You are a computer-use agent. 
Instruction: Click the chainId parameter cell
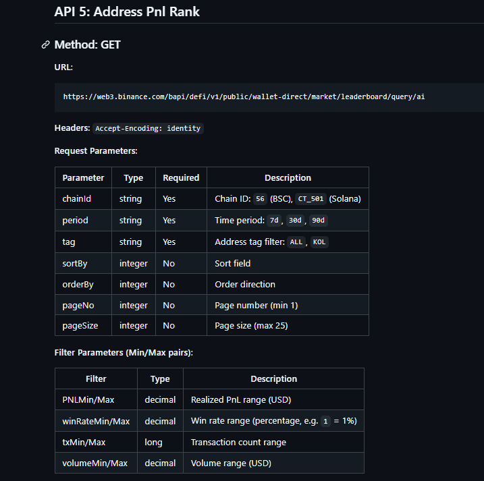[83, 199]
